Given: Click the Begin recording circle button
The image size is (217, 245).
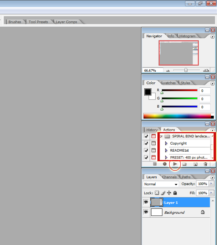Looking at the screenshot, I should pos(165,164).
